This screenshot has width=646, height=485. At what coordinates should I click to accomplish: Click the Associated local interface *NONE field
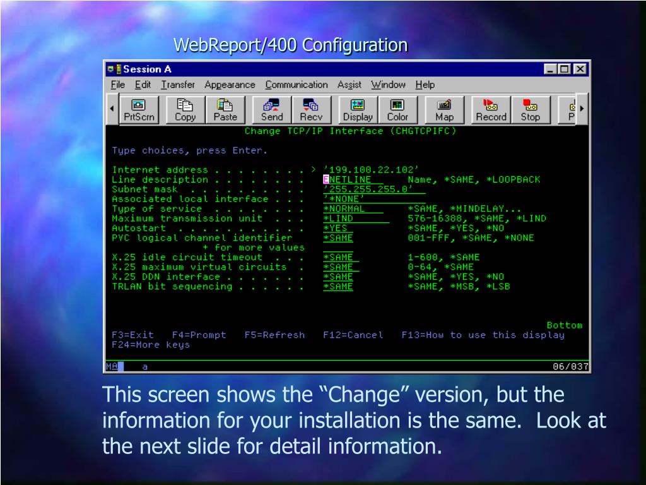(x=374, y=199)
